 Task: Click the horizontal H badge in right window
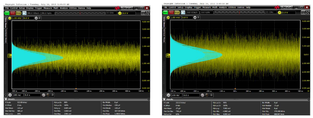click(x=168, y=95)
